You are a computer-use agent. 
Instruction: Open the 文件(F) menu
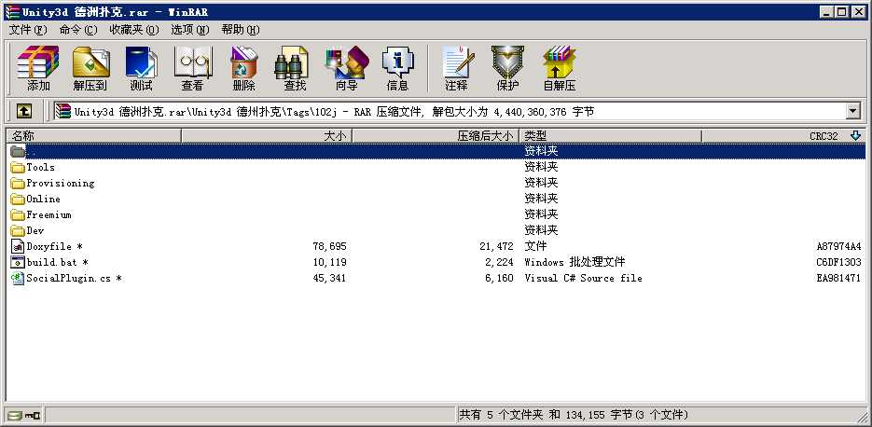click(28, 30)
